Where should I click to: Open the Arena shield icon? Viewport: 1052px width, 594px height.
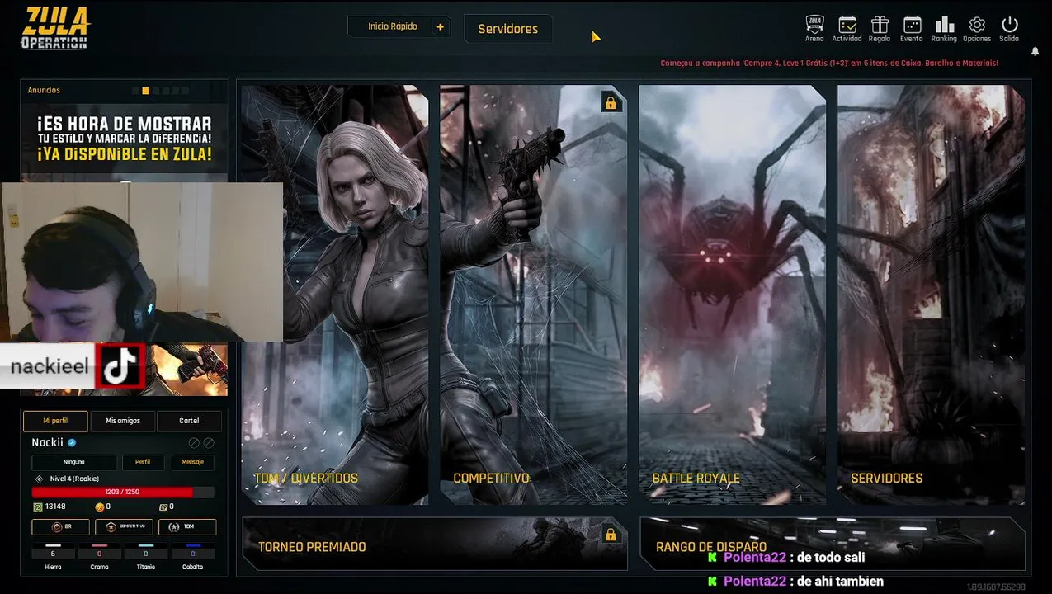tap(814, 25)
